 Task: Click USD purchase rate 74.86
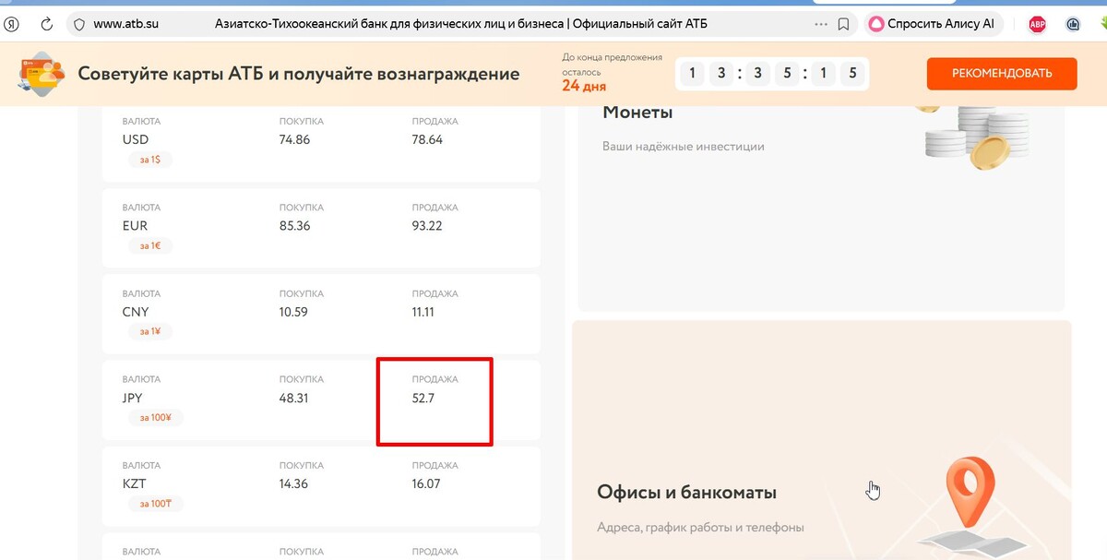pos(294,140)
